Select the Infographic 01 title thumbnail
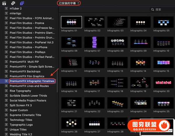The width and height of the screenshot is (175, 136). [x=71, y=22]
